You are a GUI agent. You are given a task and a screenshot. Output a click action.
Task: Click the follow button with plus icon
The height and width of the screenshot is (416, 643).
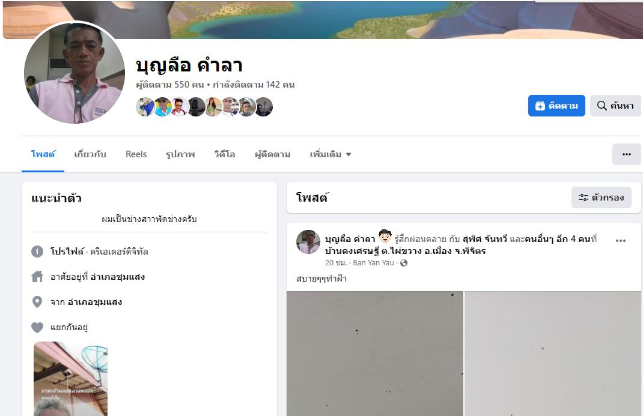coord(556,106)
